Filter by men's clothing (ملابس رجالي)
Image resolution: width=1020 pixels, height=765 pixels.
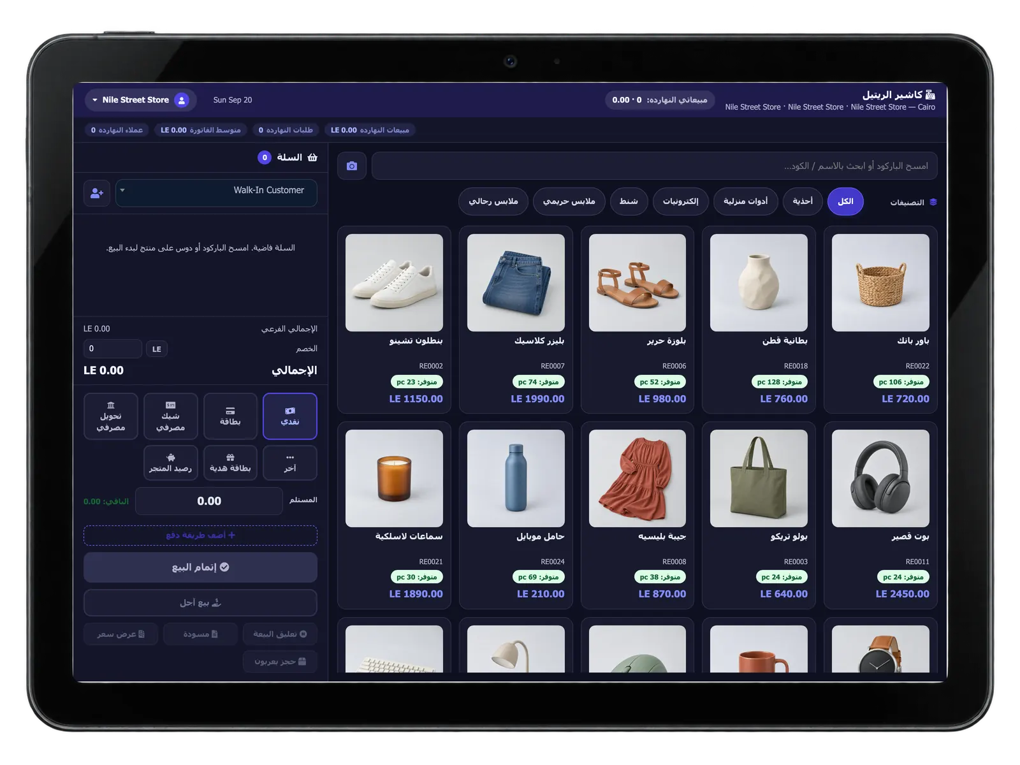pyautogui.click(x=493, y=201)
